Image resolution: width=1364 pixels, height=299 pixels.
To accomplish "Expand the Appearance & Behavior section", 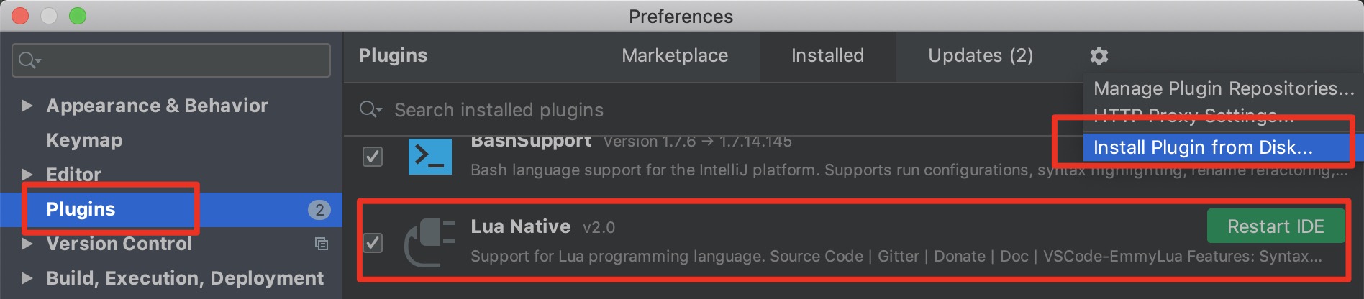I will (x=27, y=106).
